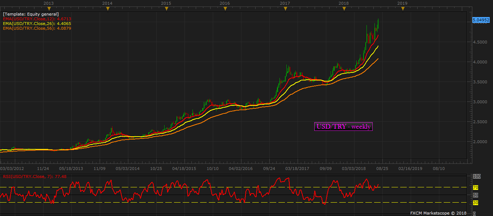Viewport: 493px width, 216px height.
Task: Select the Template: Equity general label
Action: pos(30,14)
